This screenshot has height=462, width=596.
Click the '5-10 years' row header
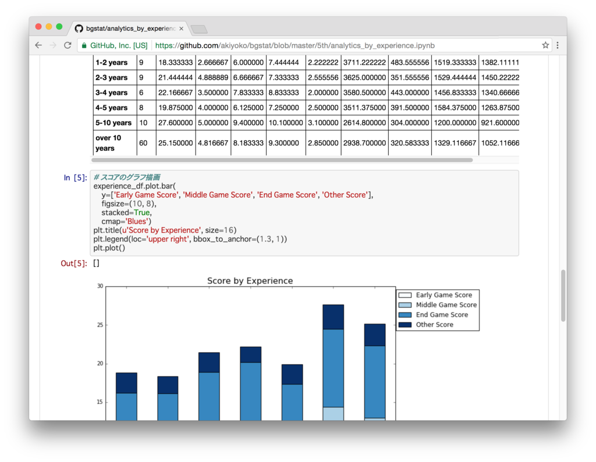coord(115,123)
